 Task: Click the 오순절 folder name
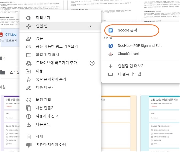15,72
